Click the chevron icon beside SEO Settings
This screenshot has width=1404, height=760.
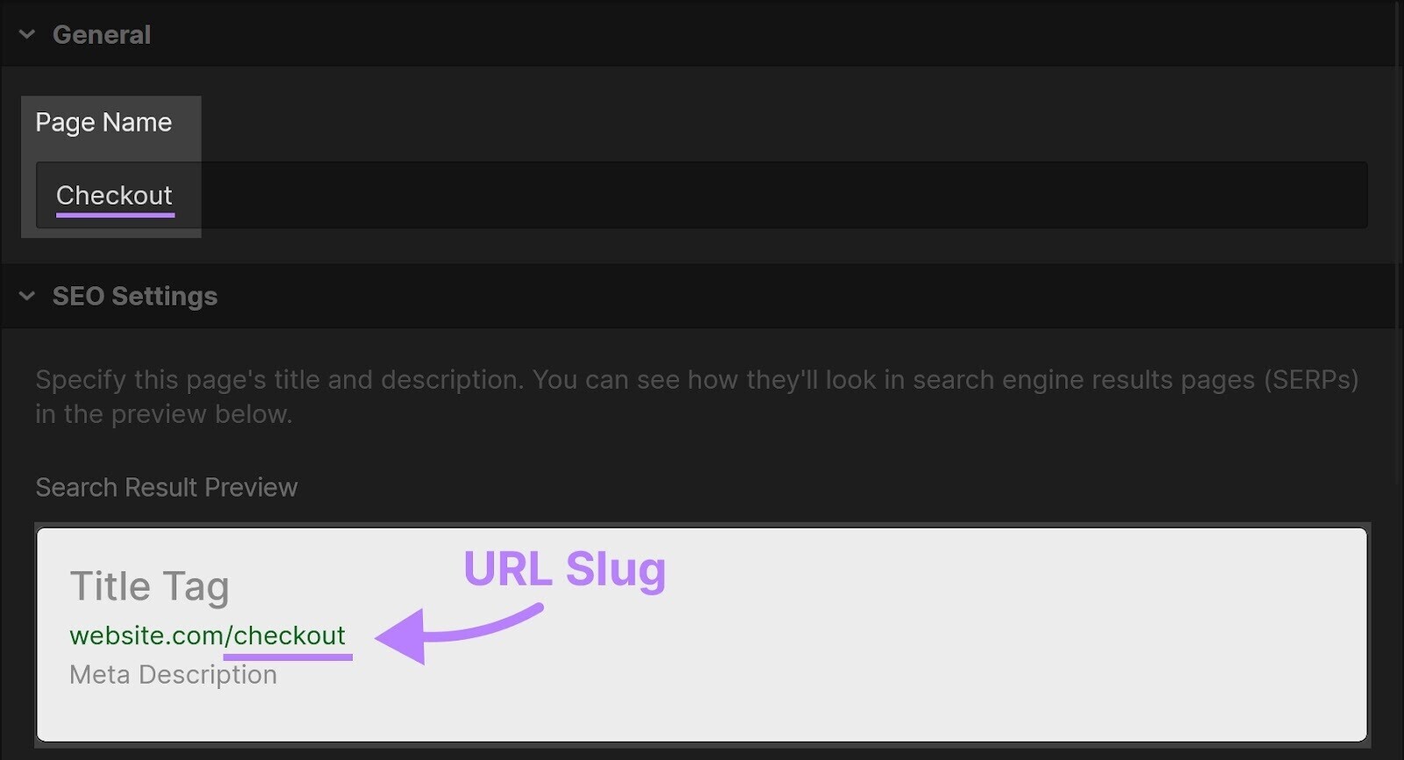[x=25, y=296]
